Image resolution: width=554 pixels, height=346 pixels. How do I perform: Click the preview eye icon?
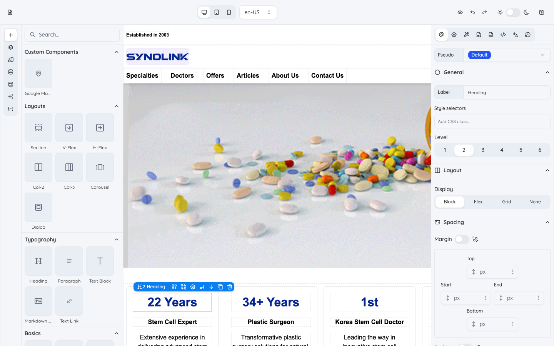point(460,12)
